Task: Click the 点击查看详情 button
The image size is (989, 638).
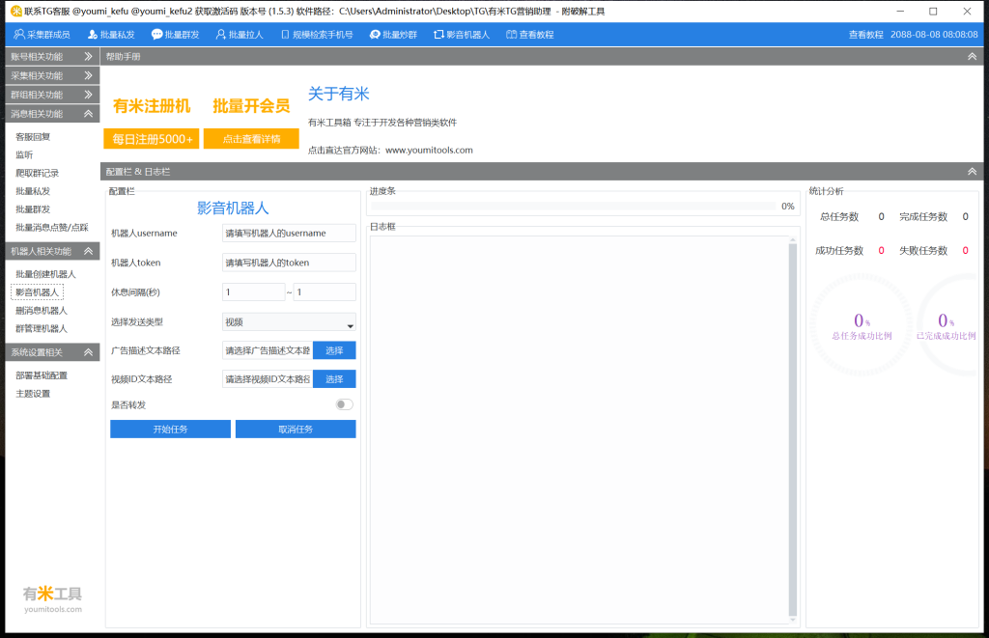Action: [251, 139]
